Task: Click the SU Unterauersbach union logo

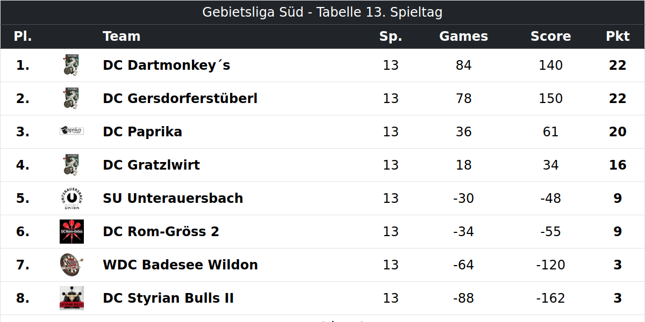Action: pos(71,199)
